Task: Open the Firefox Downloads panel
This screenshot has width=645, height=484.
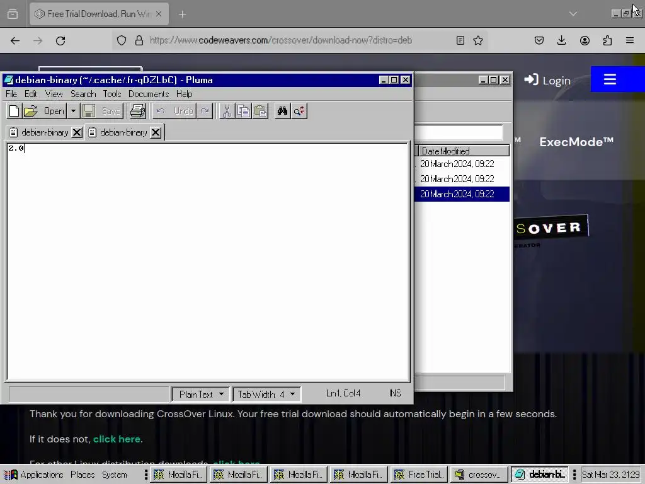Action: click(x=561, y=40)
